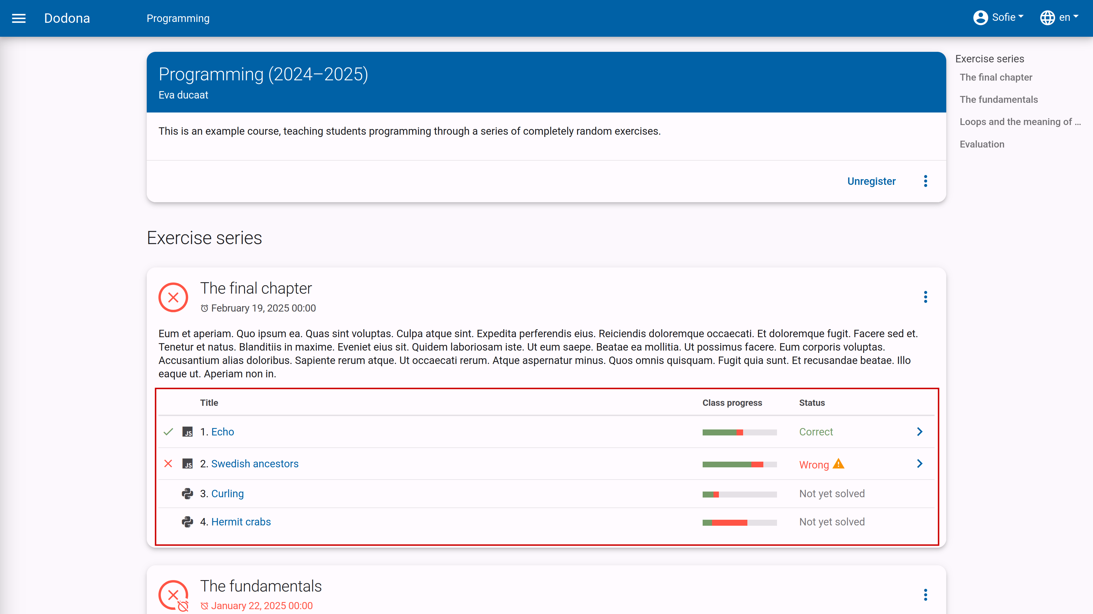This screenshot has height=614, width=1093.
Task: Click the teacher name Eva ducaat
Action: 183,95
